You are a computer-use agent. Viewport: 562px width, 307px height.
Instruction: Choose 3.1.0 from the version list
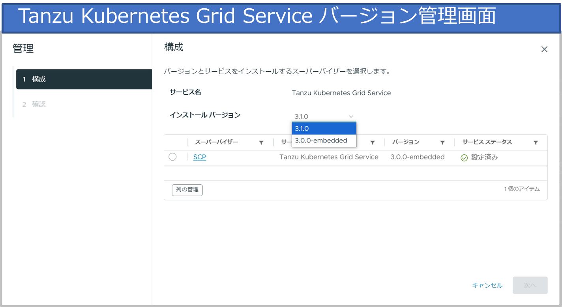(x=324, y=129)
